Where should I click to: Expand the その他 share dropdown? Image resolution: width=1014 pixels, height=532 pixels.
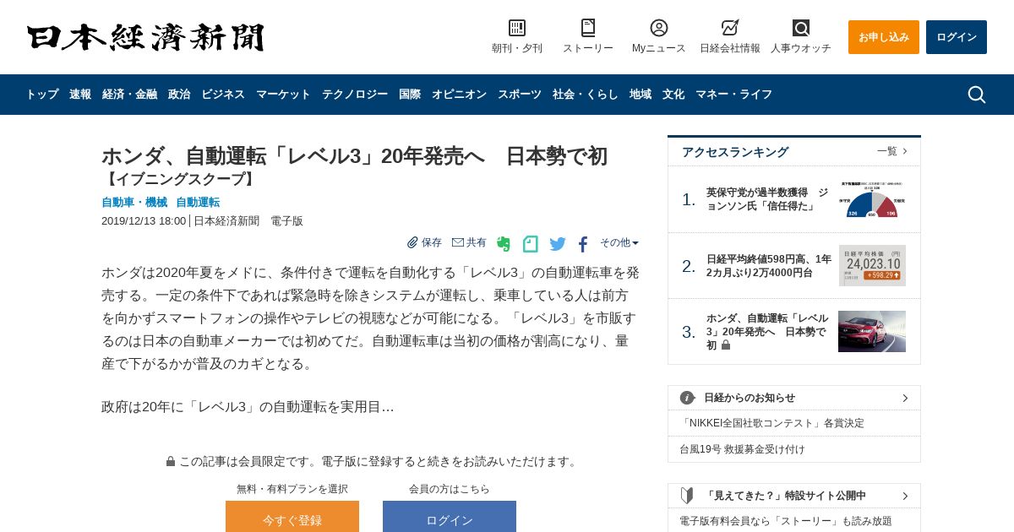pos(619,242)
